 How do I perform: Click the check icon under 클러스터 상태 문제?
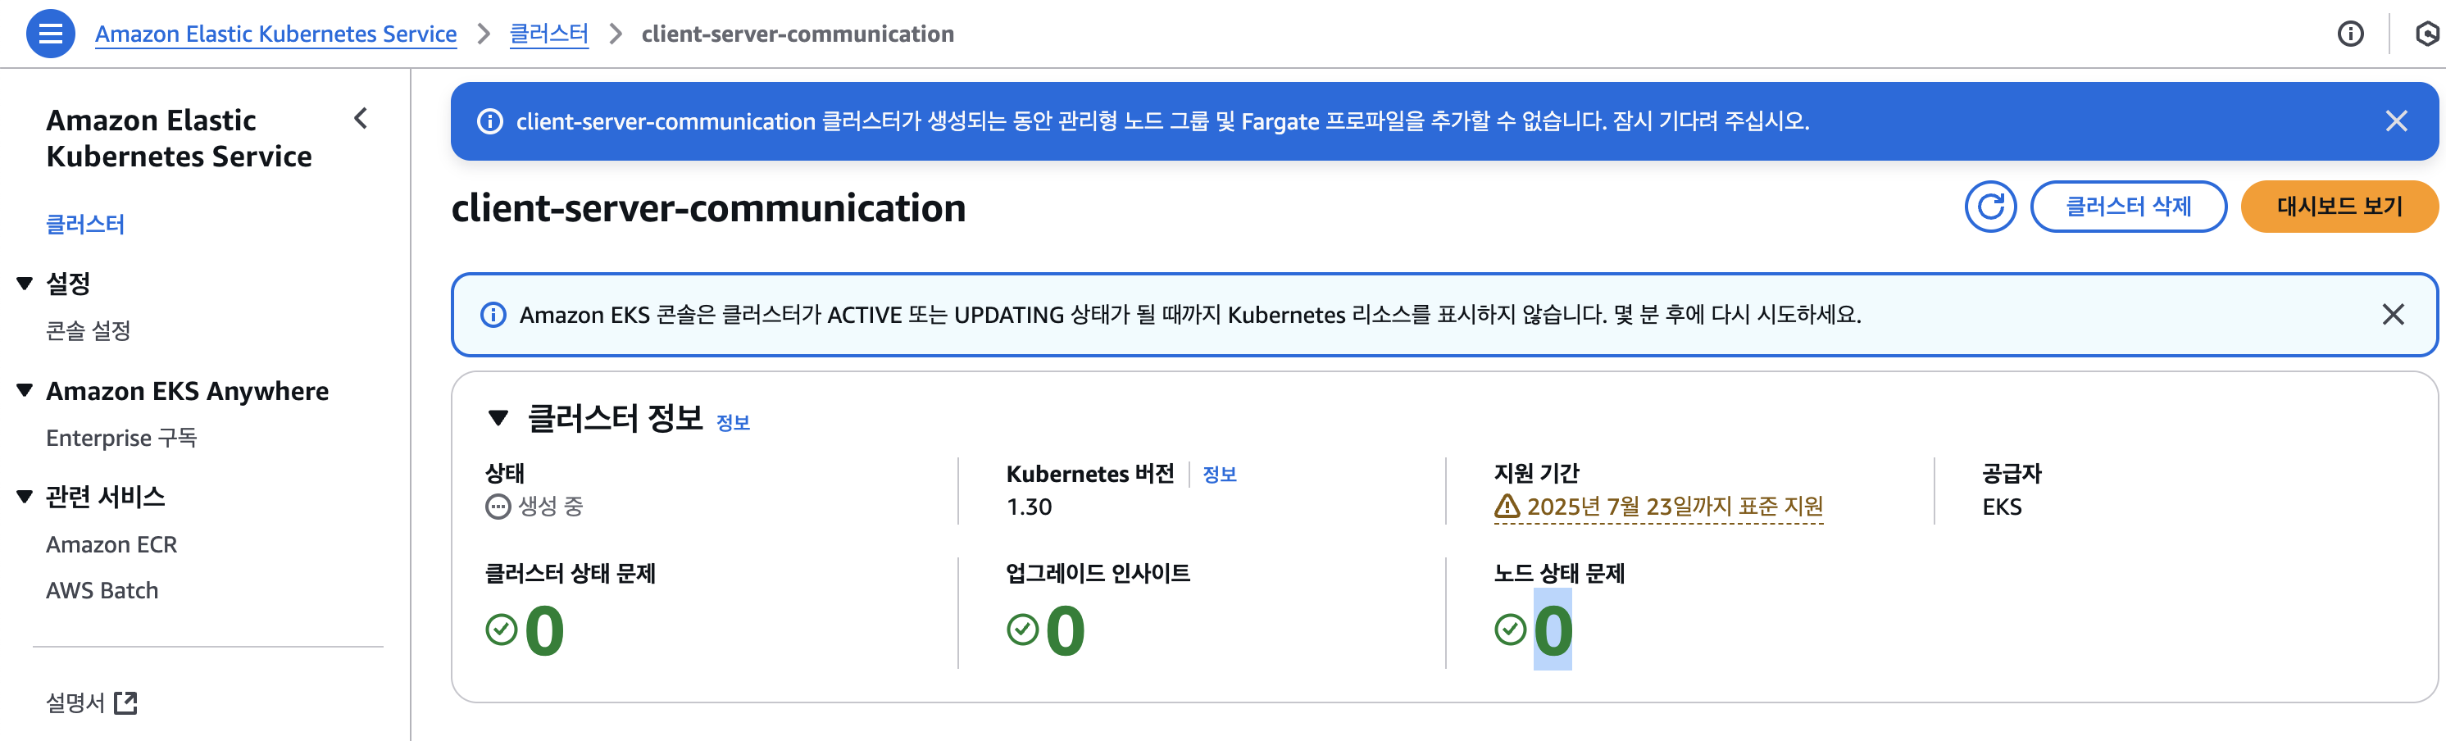coord(502,629)
